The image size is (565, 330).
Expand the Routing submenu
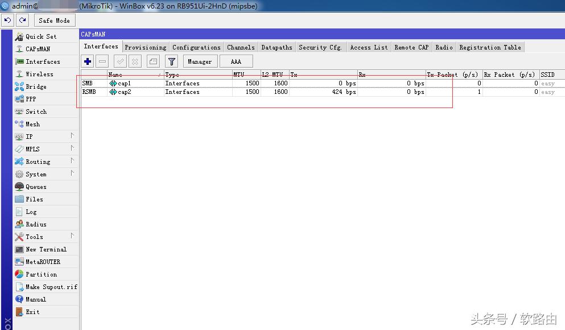[46, 162]
